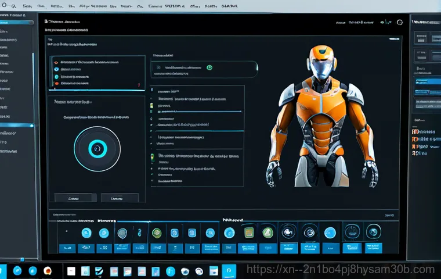Open the orange-and-white app icon in the taskbar
This screenshot has width=441, height=279.
(48, 271)
